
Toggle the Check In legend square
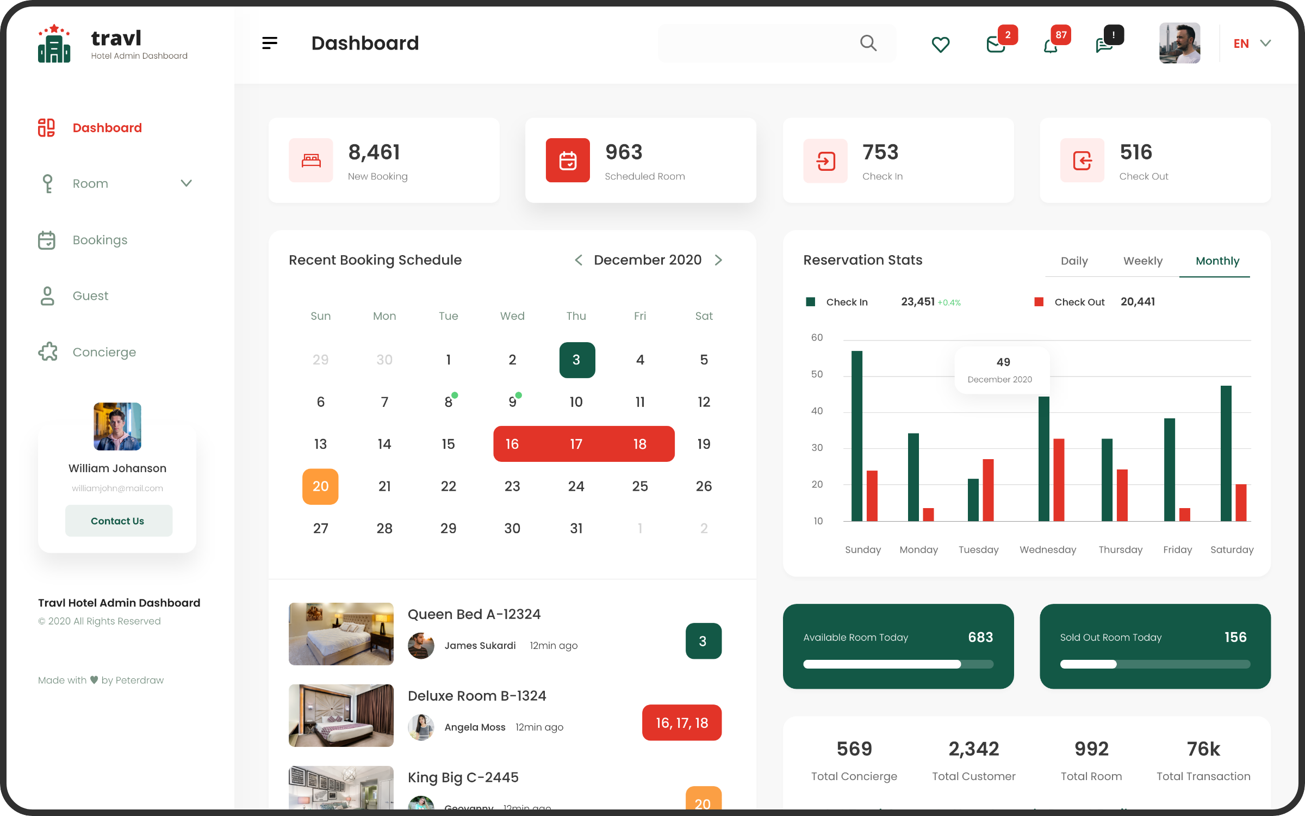pyautogui.click(x=810, y=302)
